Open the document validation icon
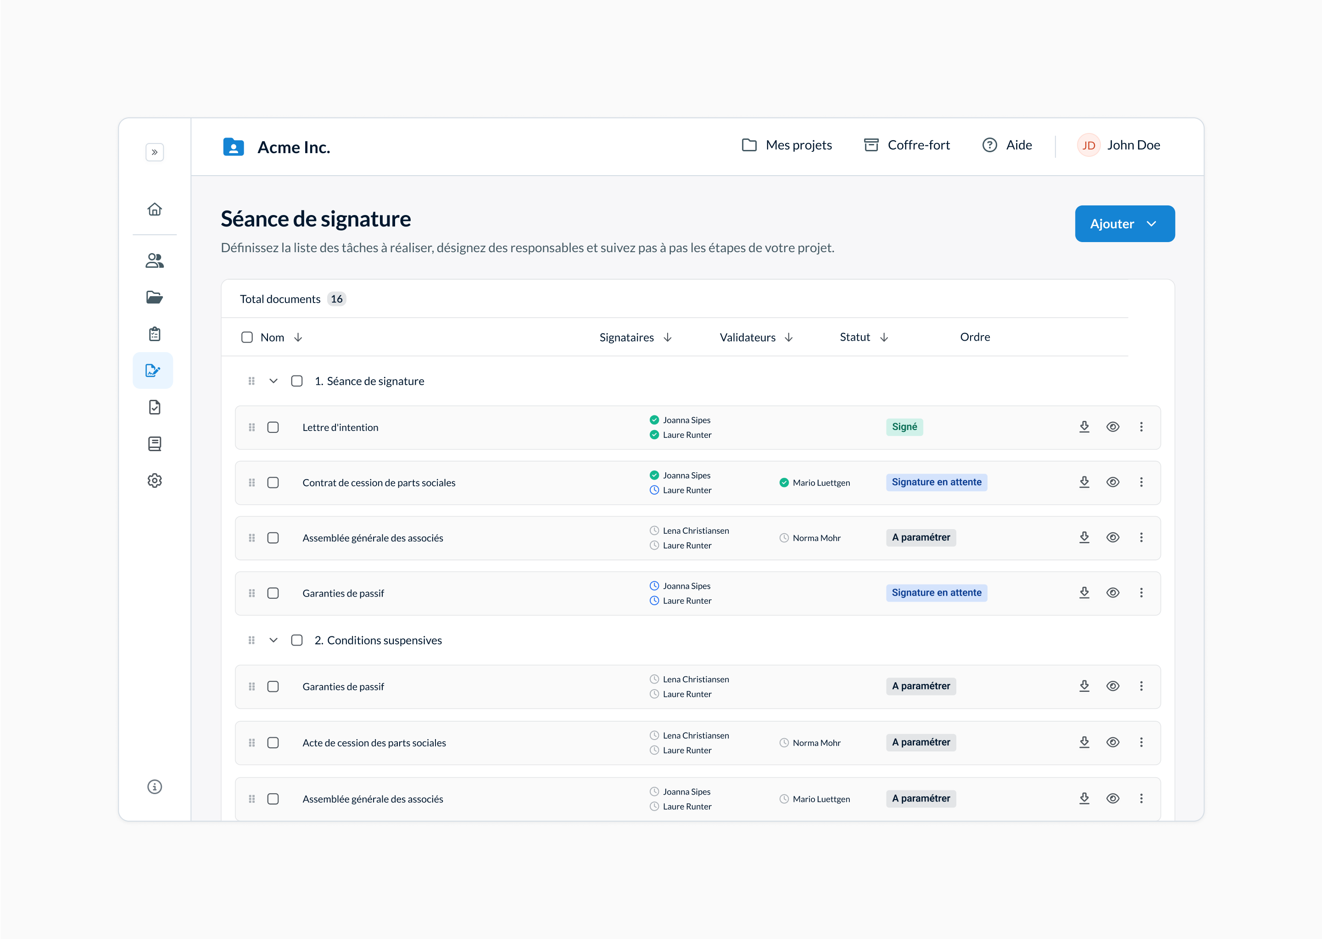 (155, 407)
